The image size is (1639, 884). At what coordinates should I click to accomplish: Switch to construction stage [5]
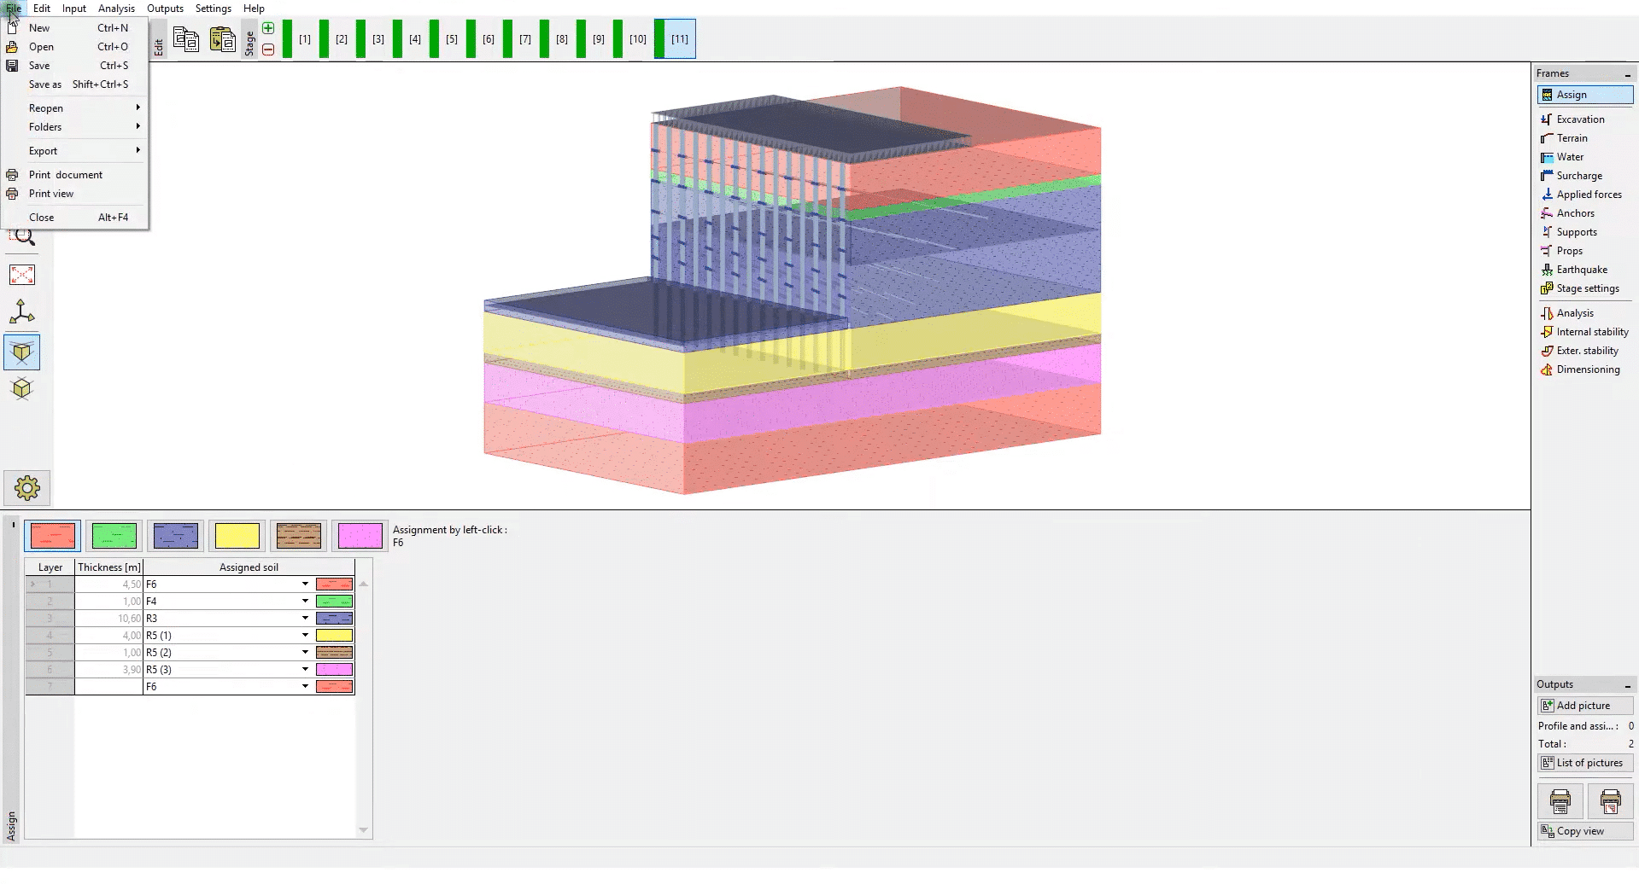point(452,39)
